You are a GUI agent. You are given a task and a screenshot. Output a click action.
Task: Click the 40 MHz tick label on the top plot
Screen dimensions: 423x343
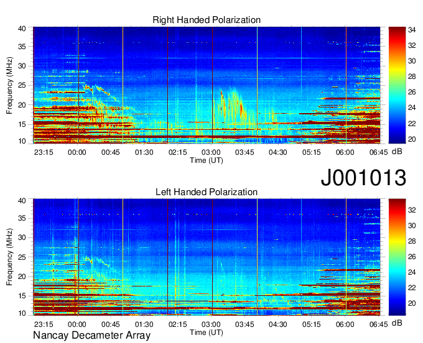22,29
